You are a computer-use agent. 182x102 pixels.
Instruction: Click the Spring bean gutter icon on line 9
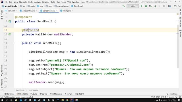[10, 21]
